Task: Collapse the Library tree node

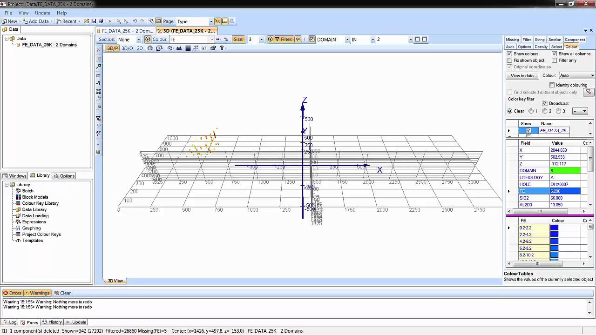Action: point(7,185)
